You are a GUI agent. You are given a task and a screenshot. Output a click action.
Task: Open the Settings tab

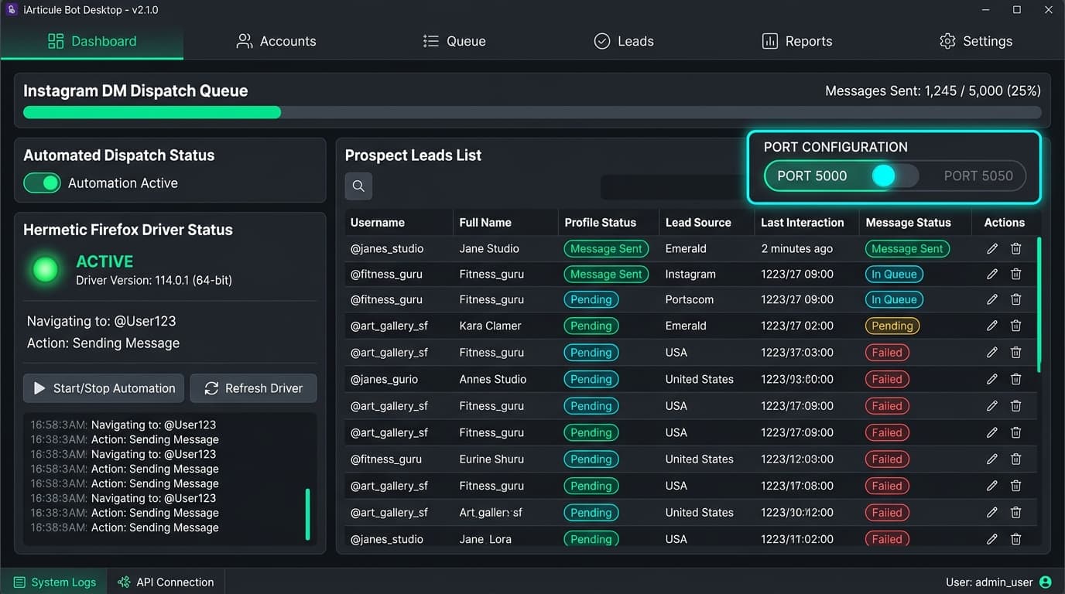[x=976, y=41]
